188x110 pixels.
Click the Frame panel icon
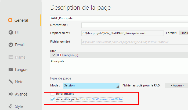point(11,57)
